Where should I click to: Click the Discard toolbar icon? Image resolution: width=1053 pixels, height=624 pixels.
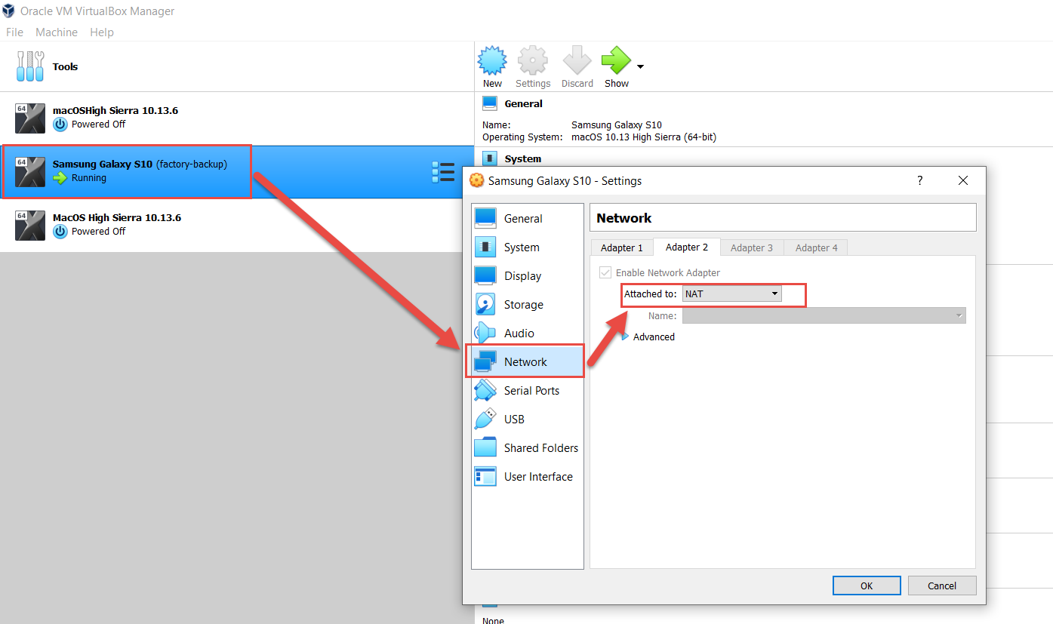coord(577,60)
